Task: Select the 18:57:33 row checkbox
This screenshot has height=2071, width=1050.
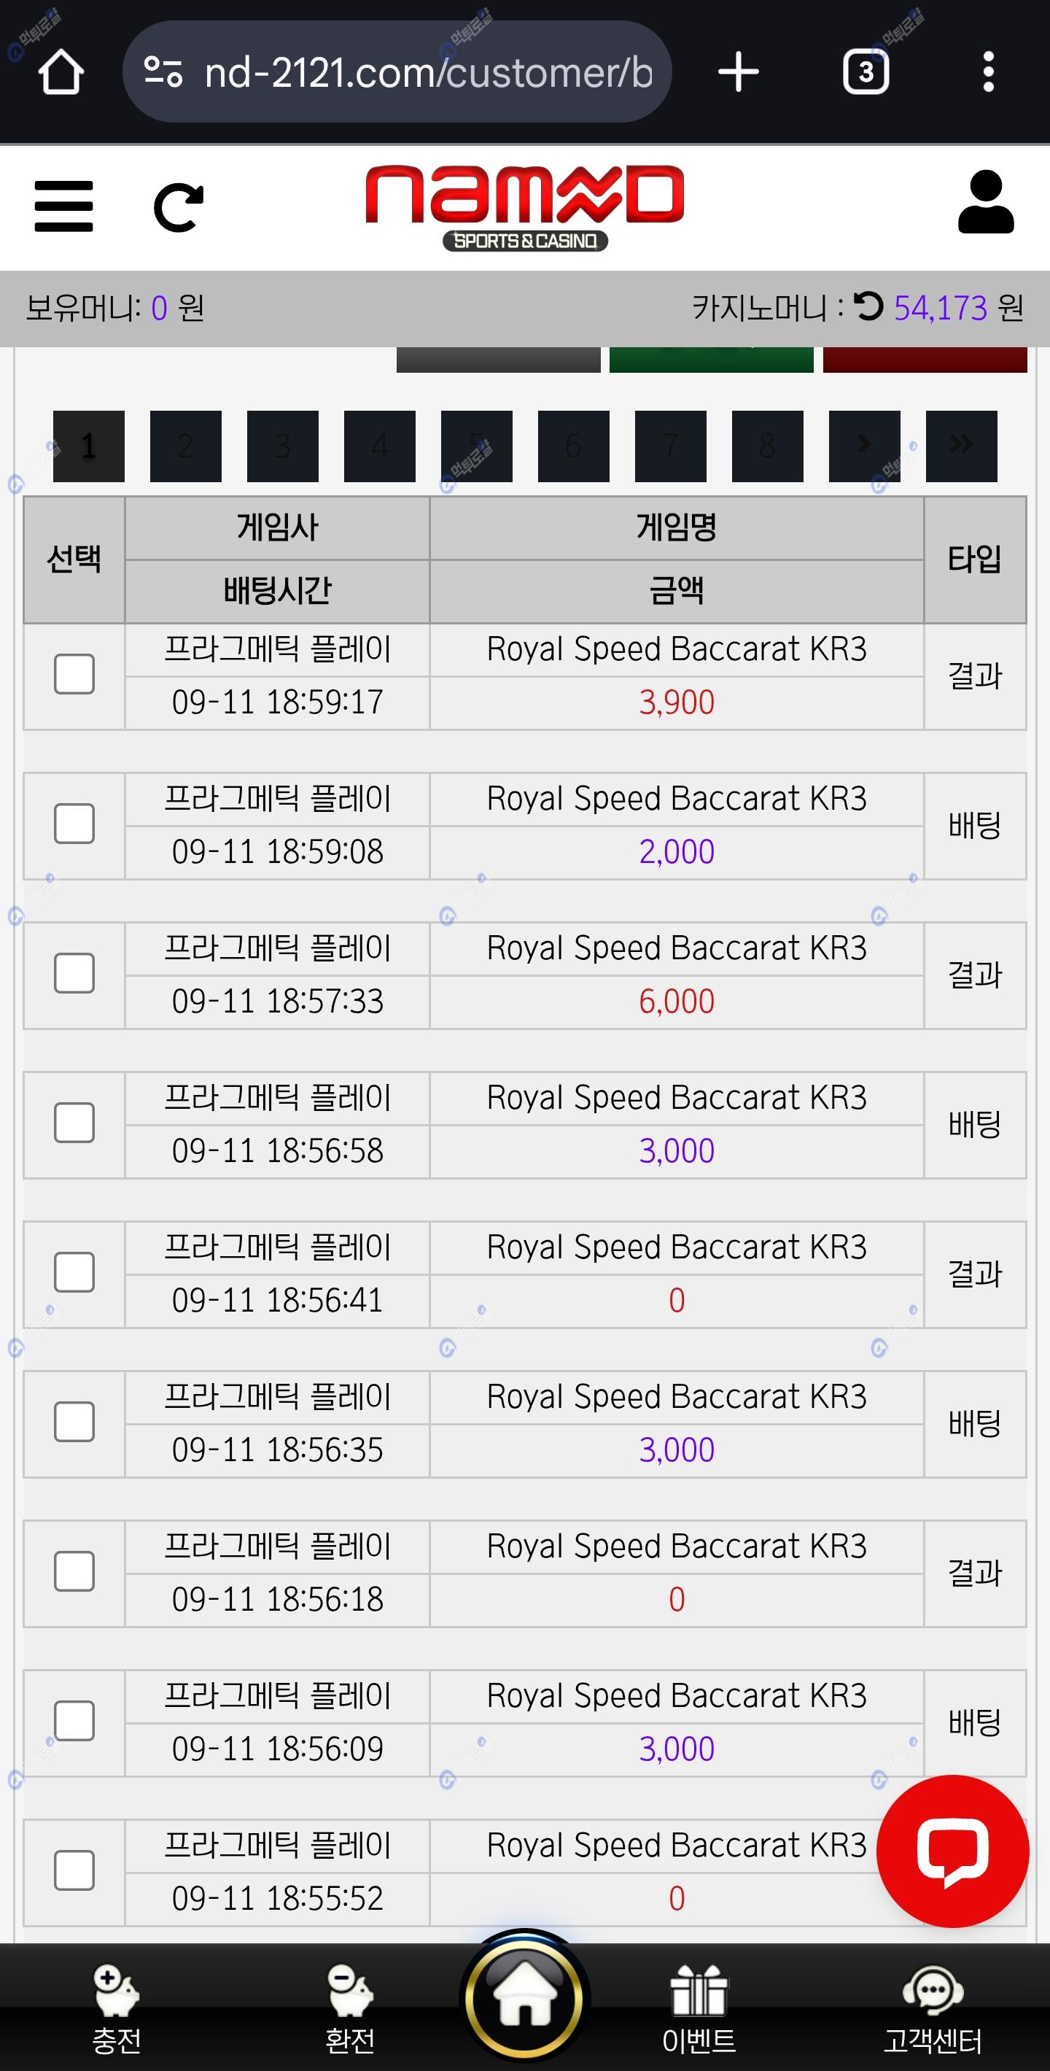Action: click(74, 974)
